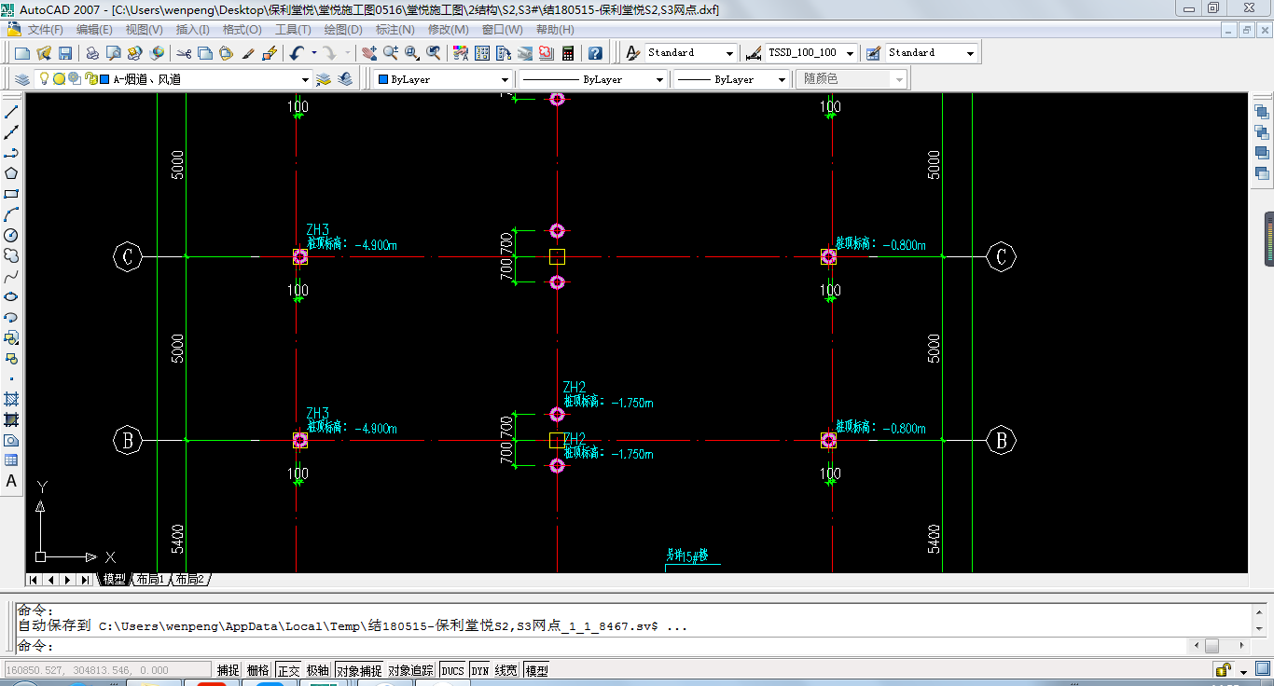Select the Hatch tool

point(11,399)
